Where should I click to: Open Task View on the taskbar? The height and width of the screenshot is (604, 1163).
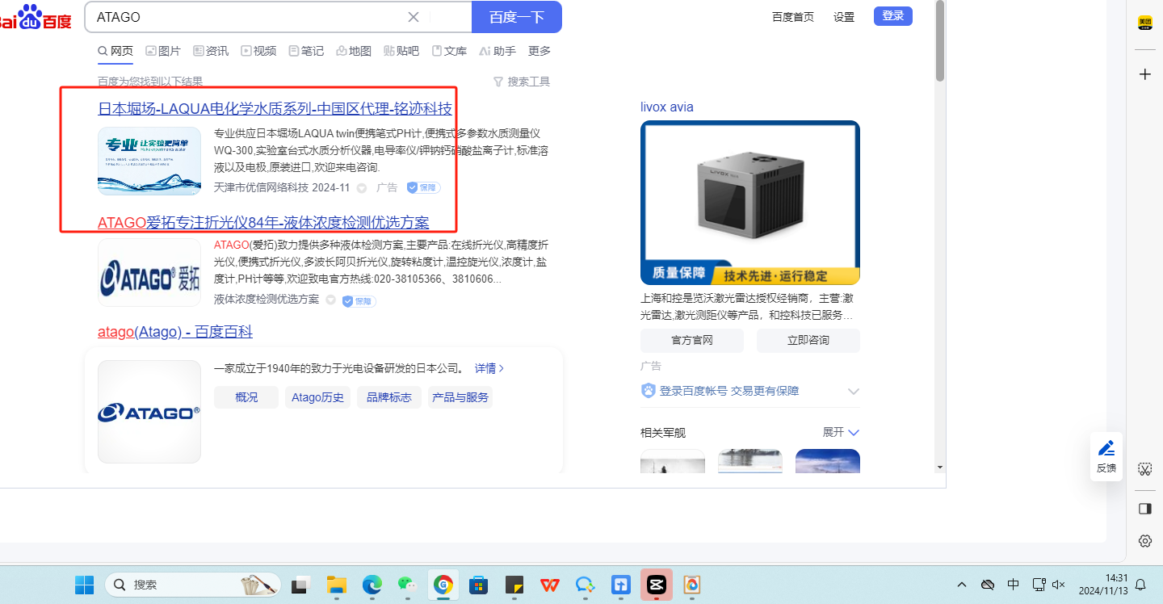(301, 585)
